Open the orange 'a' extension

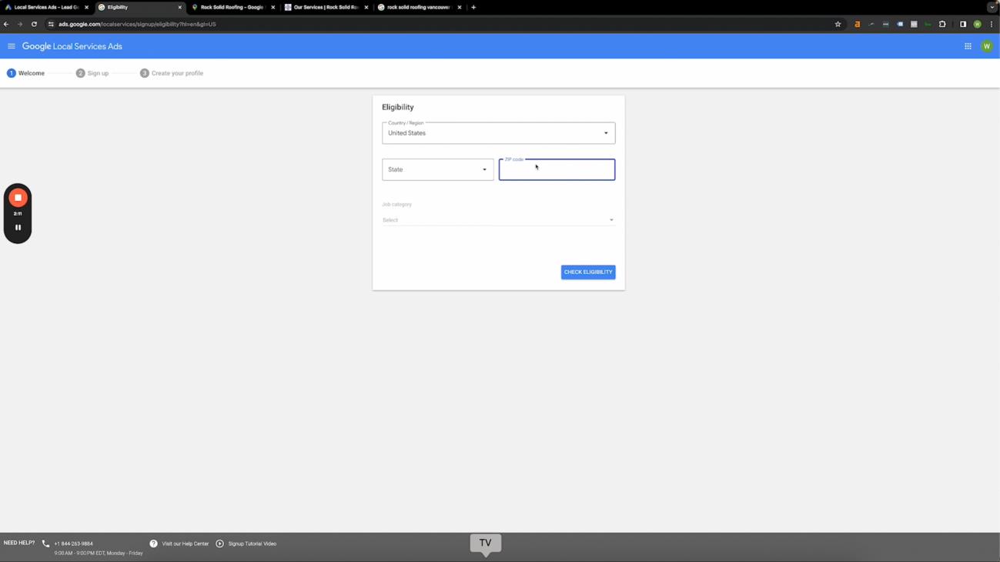tap(857, 24)
